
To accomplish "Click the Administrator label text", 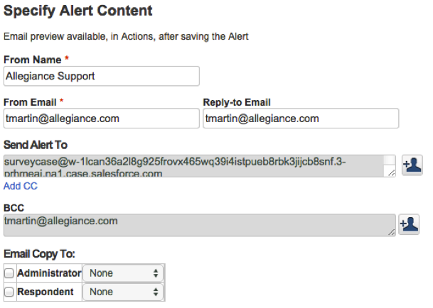I will (x=49, y=273).
